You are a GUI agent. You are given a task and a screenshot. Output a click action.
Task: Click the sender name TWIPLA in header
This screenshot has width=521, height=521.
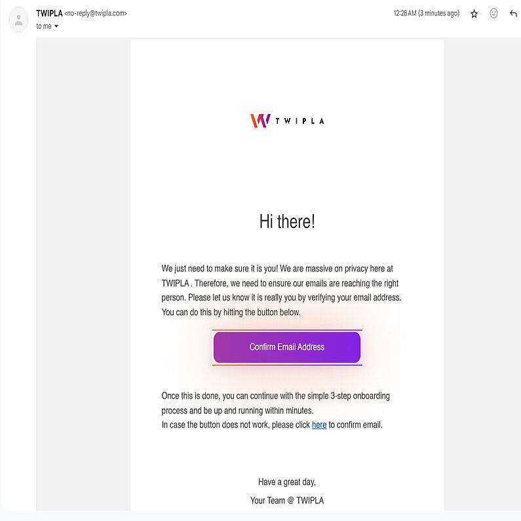(x=49, y=13)
